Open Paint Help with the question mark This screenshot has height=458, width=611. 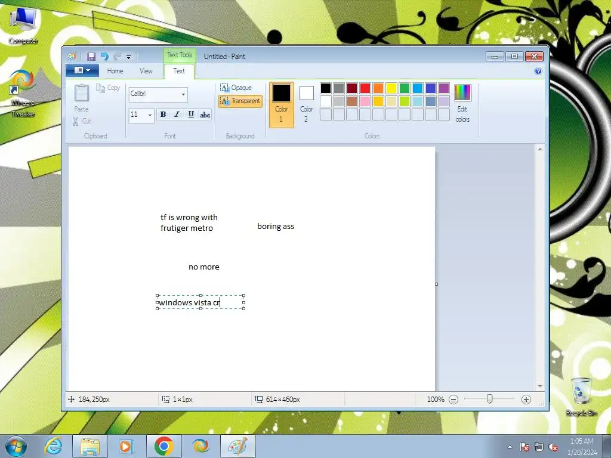[538, 71]
